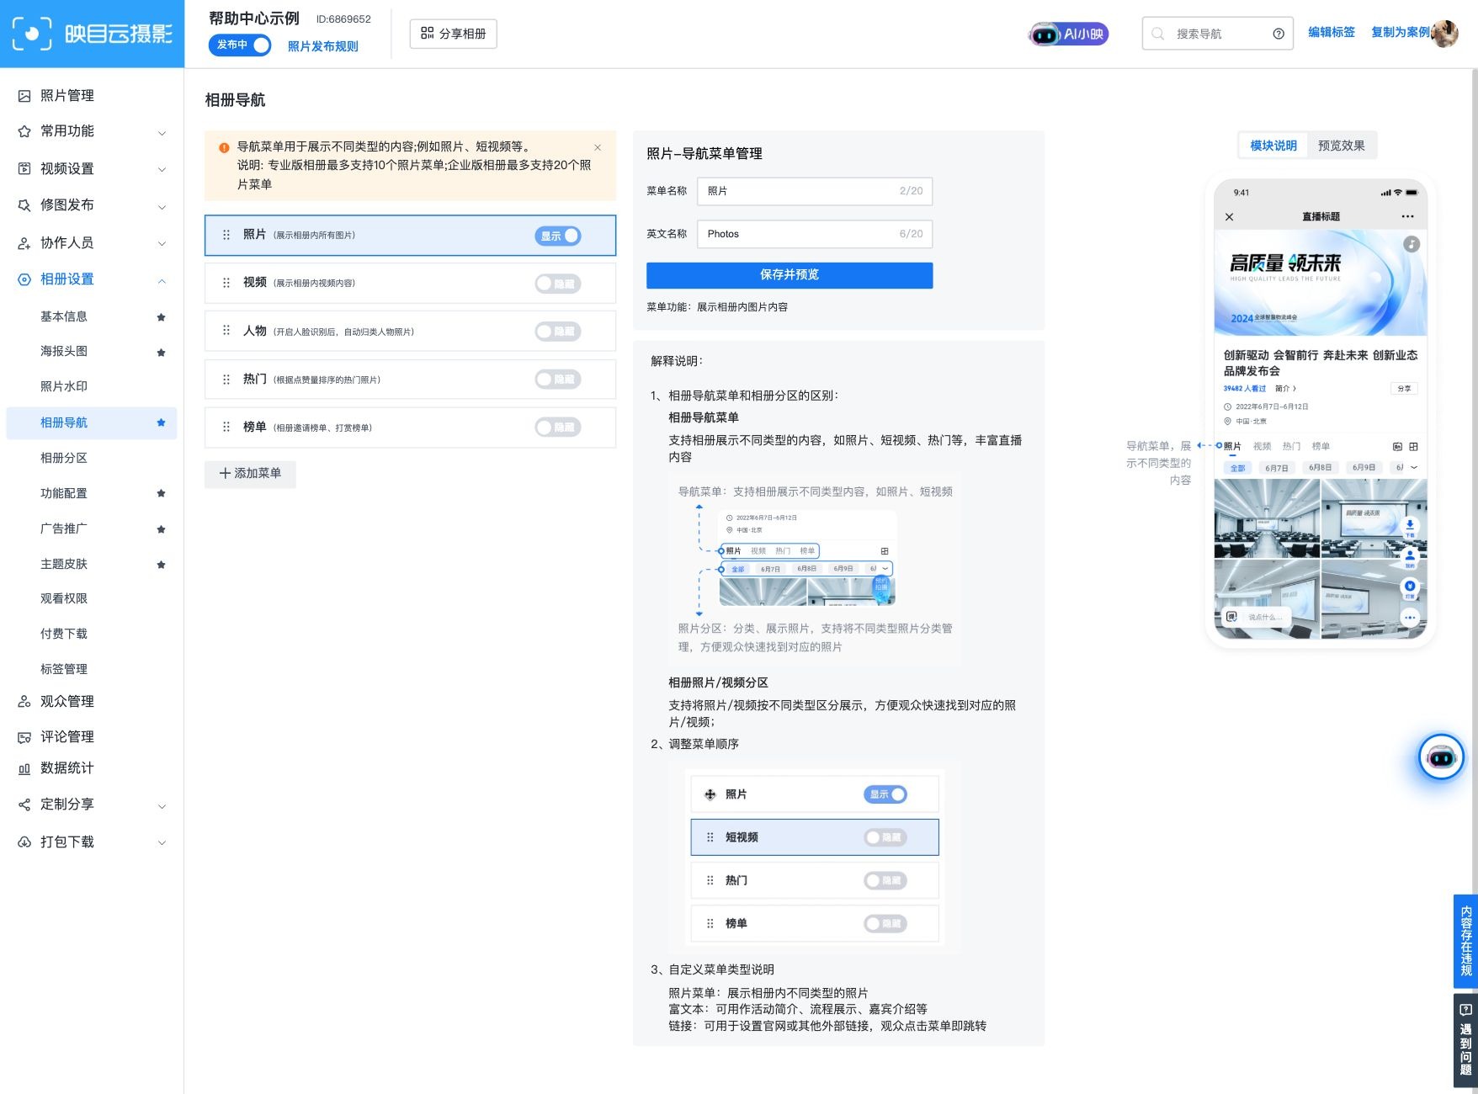The height and width of the screenshot is (1094, 1478).
Task: Expand 修图发布 in the sidebar
Action: pyautogui.click(x=162, y=207)
